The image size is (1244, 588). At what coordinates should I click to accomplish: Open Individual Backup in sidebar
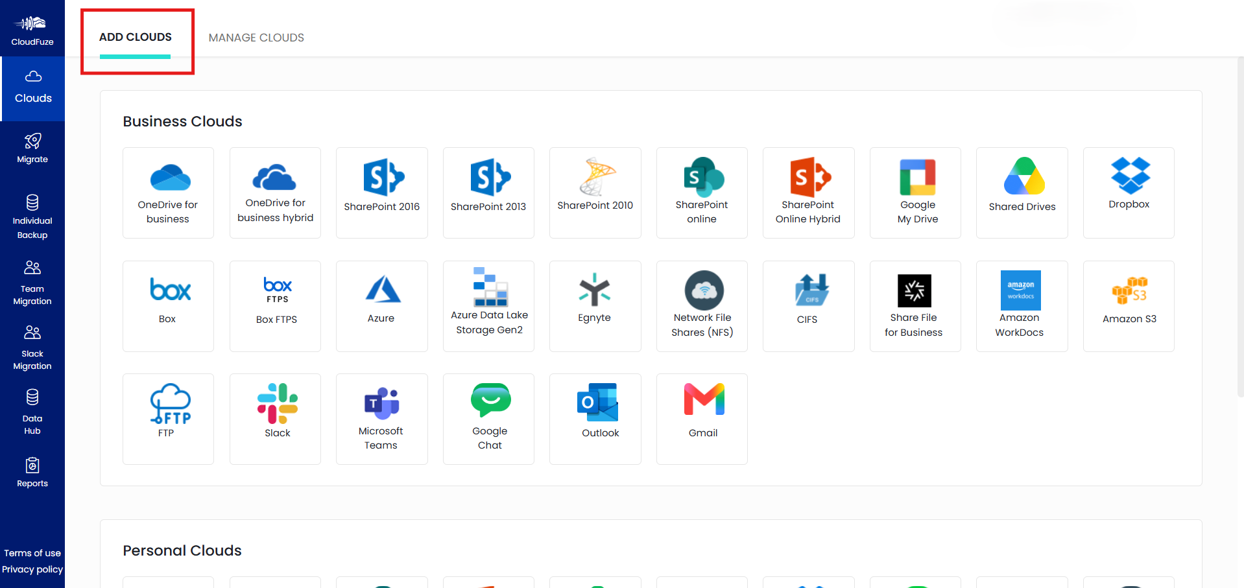32,217
